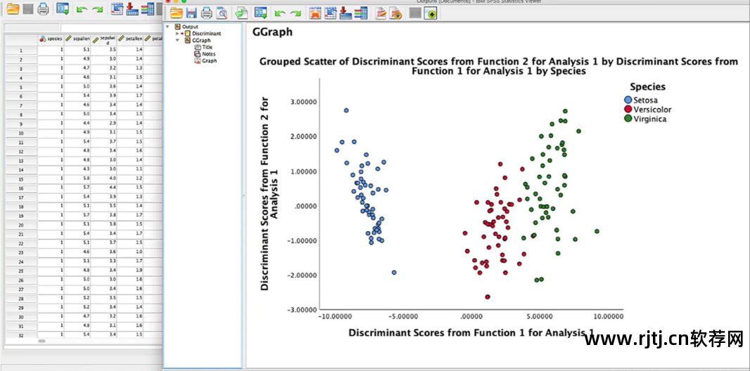Open Print Preview in the Viewer toolbar

221,13
